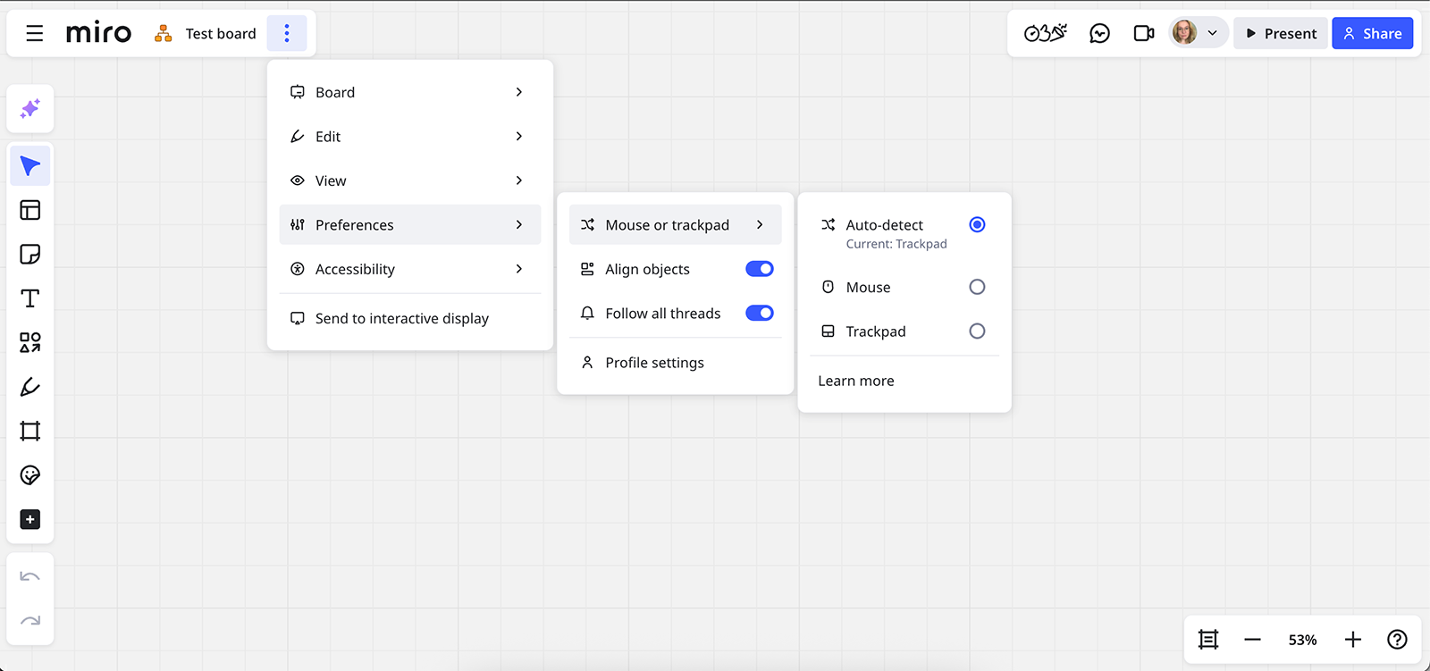Start a video call with camera icon
1430x671 pixels.
pyautogui.click(x=1143, y=34)
